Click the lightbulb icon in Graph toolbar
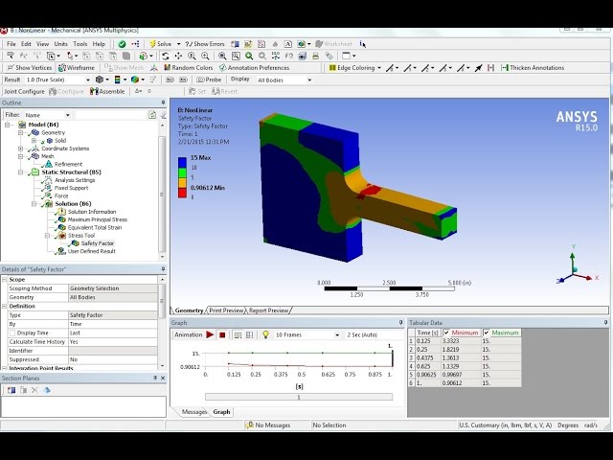The width and height of the screenshot is (613, 460). [265, 334]
